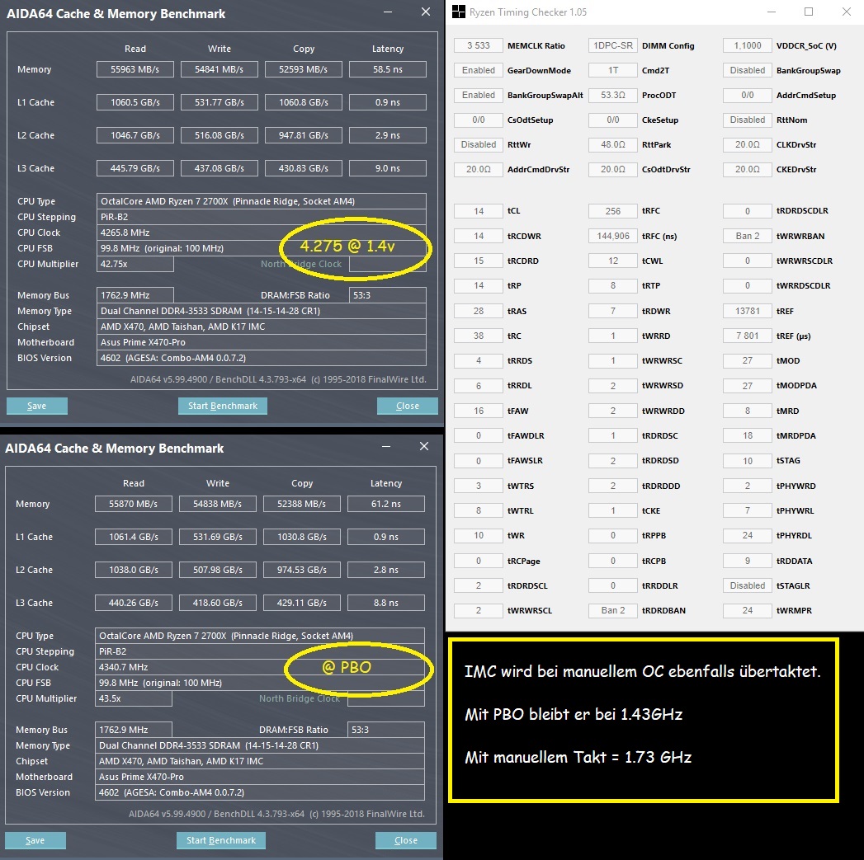Image resolution: width=864 pixels, height=860 pixels.
Task: Click L2 Cache Write value 516.08 GB/s
Action: (x=220, y=135)
